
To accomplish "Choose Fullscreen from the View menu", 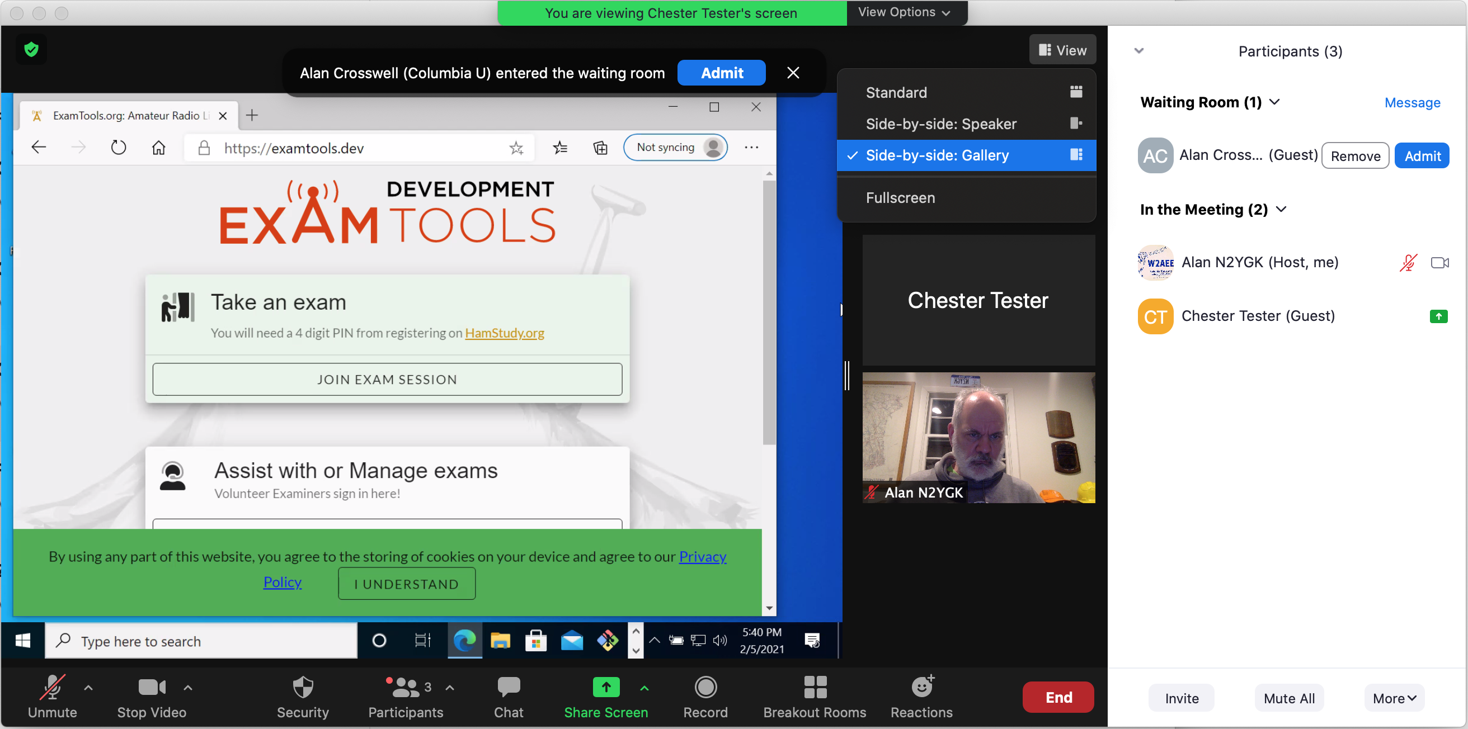I will (900, 198).
